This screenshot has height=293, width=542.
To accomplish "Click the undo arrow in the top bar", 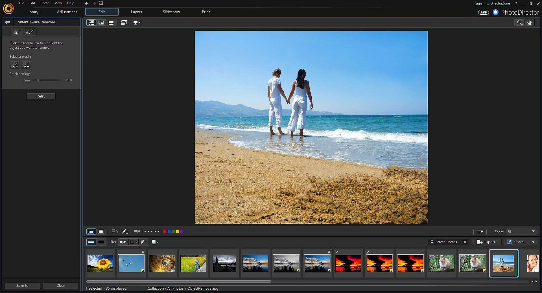I will click(87, 3).
